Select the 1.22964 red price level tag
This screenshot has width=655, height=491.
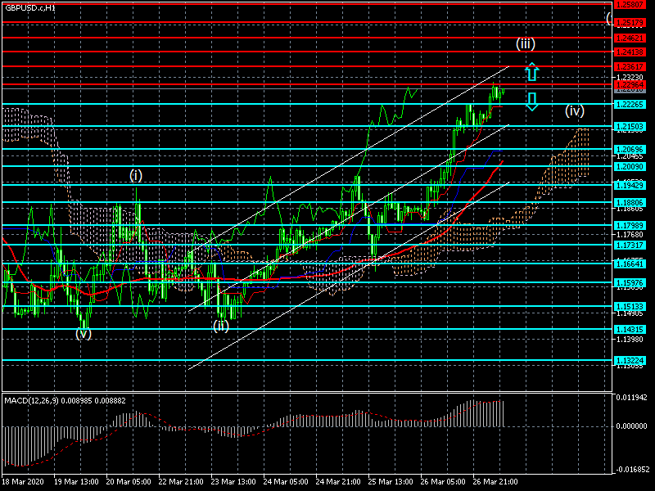(630, 85)
